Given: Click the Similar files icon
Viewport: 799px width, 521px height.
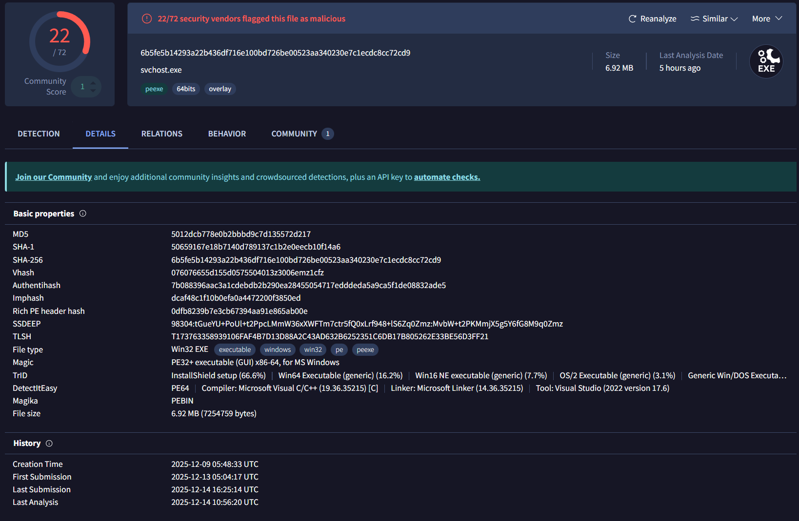Looking at the screenshot, I should [695, 19].
